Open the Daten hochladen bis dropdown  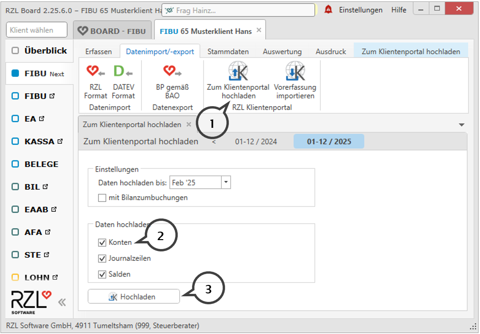pyautogui.click(x=226, y=183)
